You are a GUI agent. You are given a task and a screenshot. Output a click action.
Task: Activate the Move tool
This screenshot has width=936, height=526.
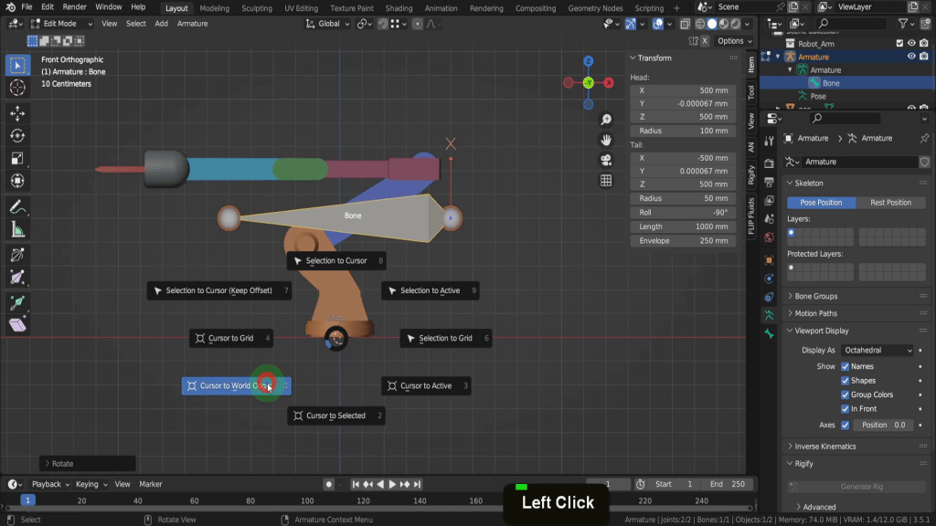17,113
